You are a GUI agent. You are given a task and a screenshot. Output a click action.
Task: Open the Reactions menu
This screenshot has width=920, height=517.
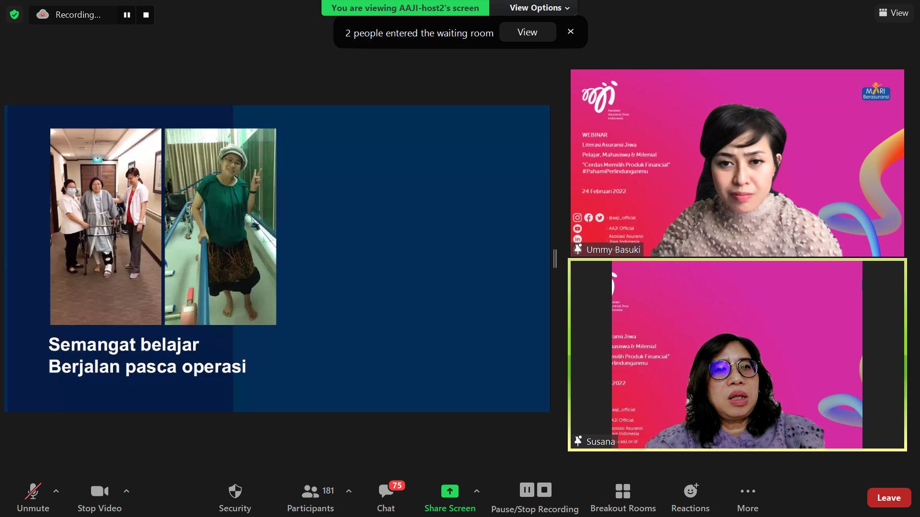tap(690, 498)
